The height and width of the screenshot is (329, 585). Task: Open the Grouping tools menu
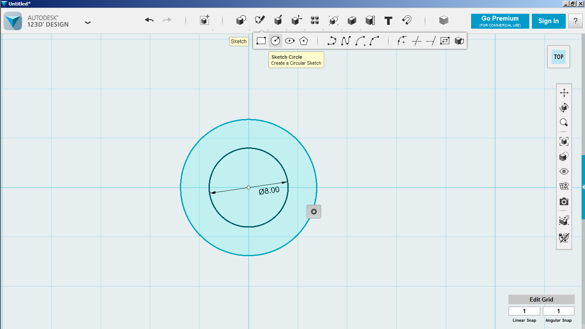pyautogui.click(x=333, y=20)
